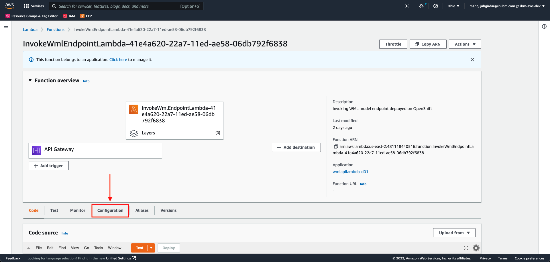Open the notifications bell icon
The image size is (550, 262).
click(x=421, y=6)
